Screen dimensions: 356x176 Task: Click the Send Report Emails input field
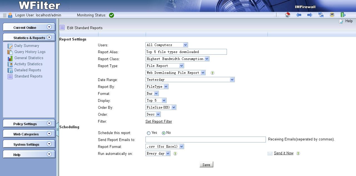(206, 140)
